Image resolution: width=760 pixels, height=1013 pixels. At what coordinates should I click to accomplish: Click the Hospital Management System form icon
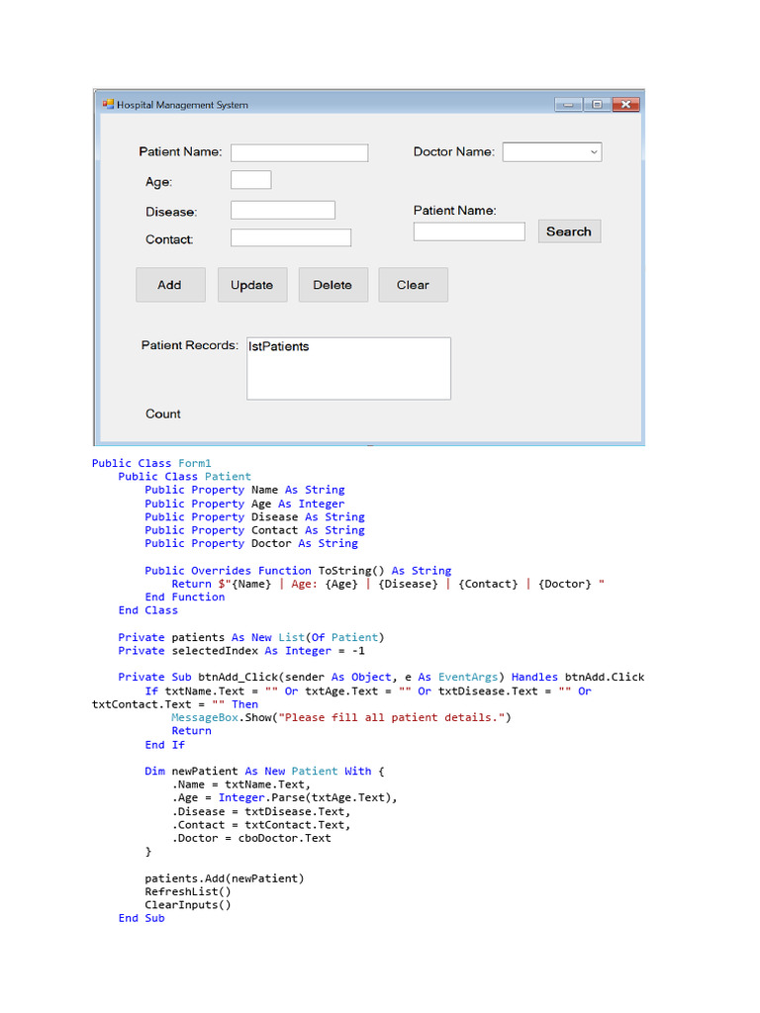tap(108, 104)
